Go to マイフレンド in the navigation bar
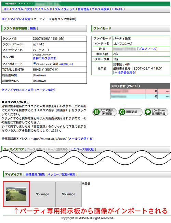 click(43, 9)
